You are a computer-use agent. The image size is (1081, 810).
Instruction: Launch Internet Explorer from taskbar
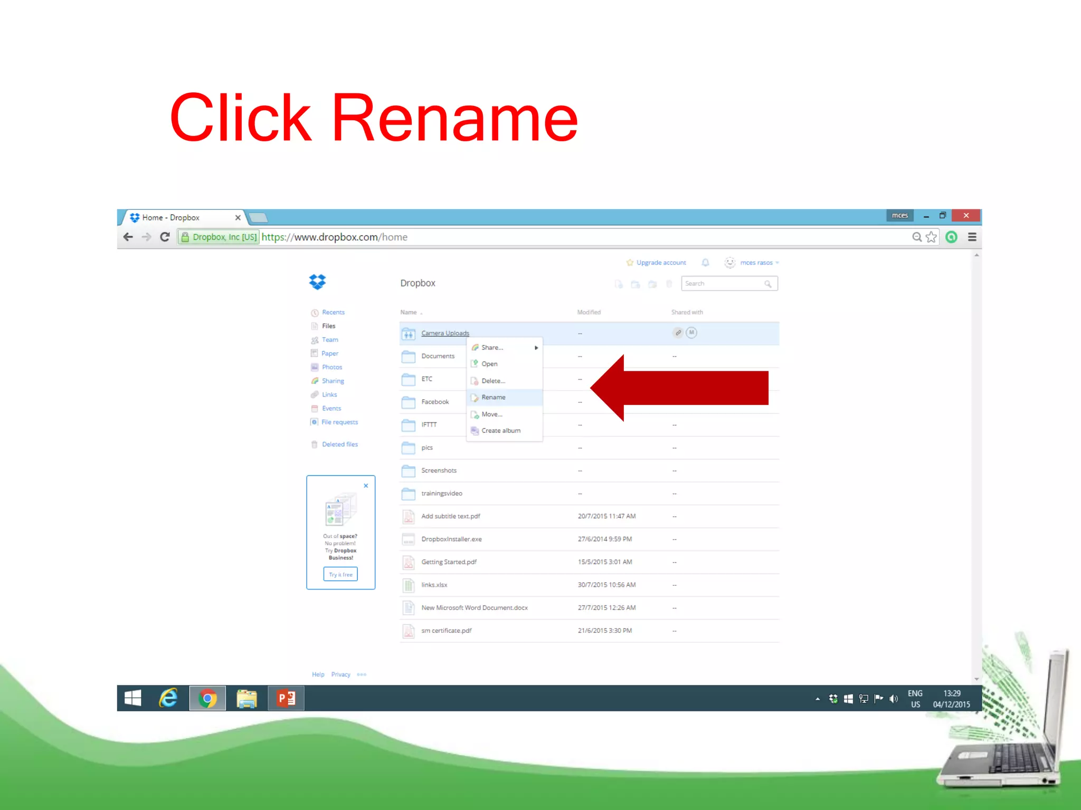click(168, 698)
